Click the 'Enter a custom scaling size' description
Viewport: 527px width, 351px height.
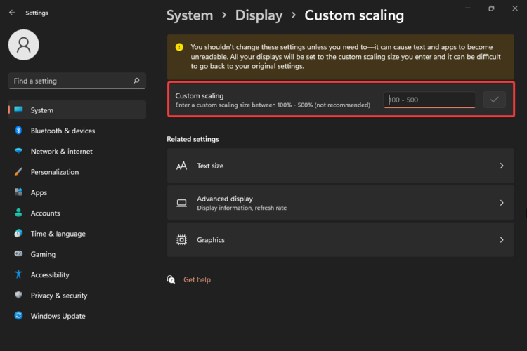273,105
